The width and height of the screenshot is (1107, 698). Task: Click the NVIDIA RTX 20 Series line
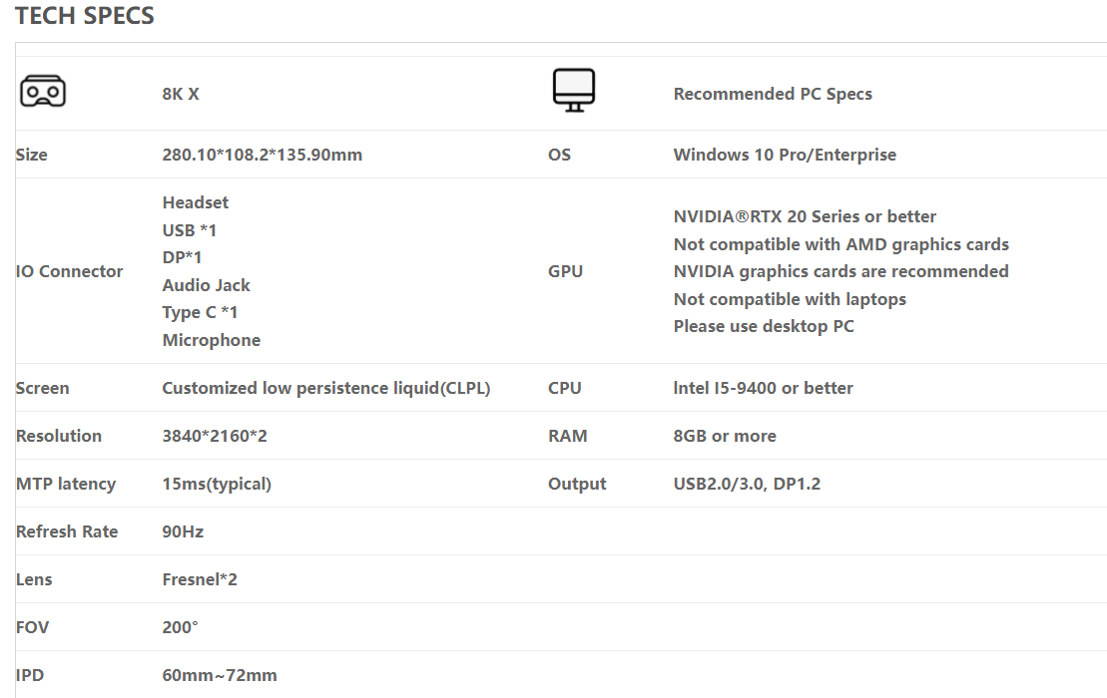(805, 216)
